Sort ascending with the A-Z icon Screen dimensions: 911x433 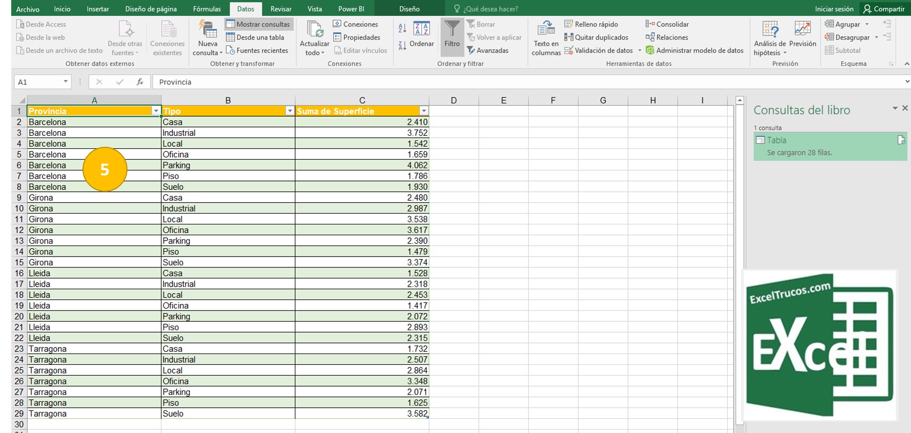402,29
